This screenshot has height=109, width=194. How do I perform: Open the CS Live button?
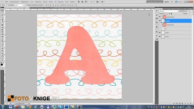pyautogui.click(x=179, y=2)
